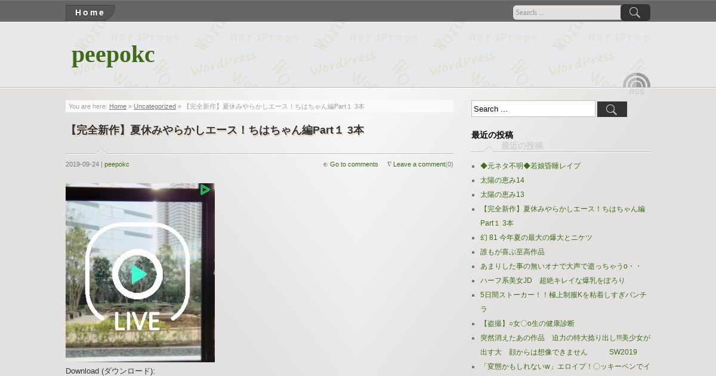Follow the Uncategorized breadcrumb link
Image resolution: width=716 pixels, height=376 pixels.
pos(155,106)
